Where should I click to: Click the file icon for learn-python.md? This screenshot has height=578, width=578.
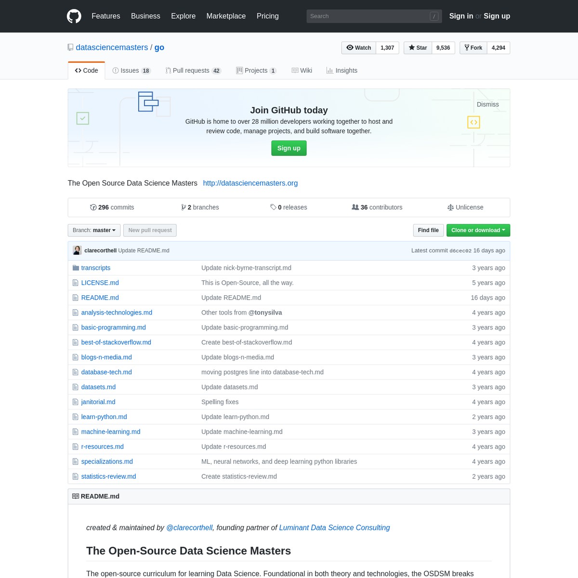75,417
